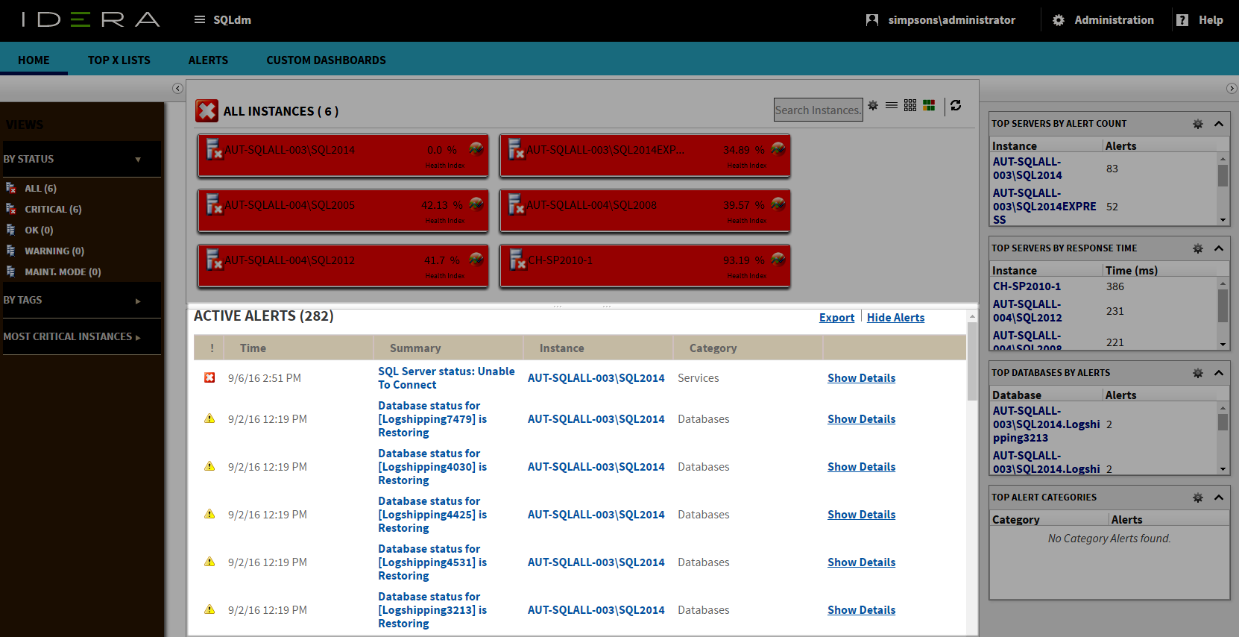Image resolution: width=1239 pixels, height=637 pixels.
Task: Refresh the All Instances panel
Action: [956, 106]
